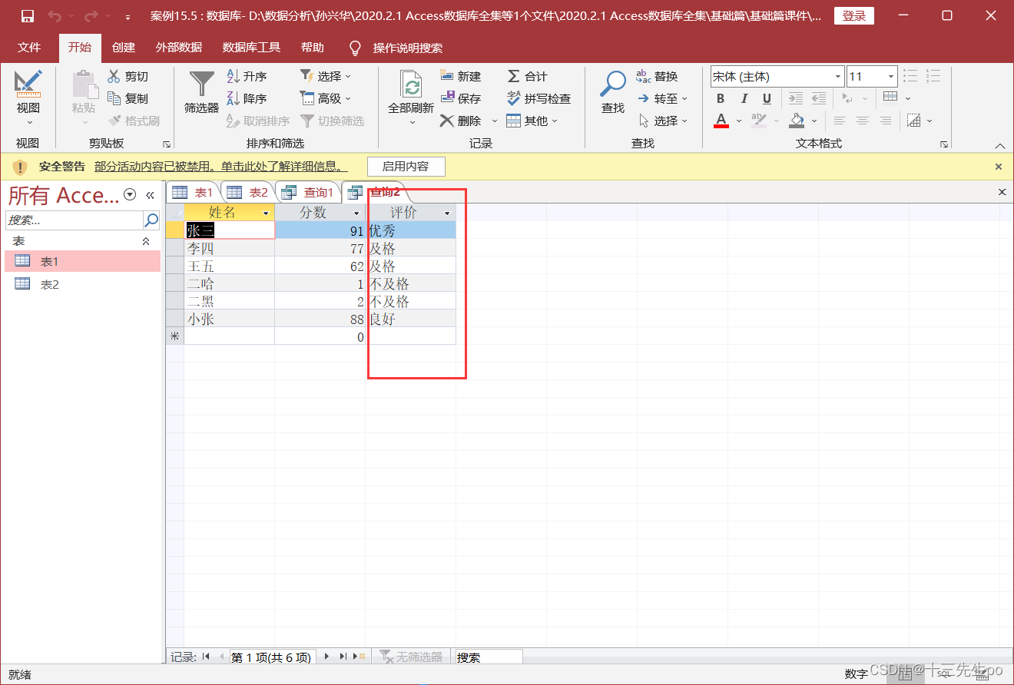Toggle Underline formatting
Image resolution: width=1014 pixels, height=685 pixels.
(767, 98)
